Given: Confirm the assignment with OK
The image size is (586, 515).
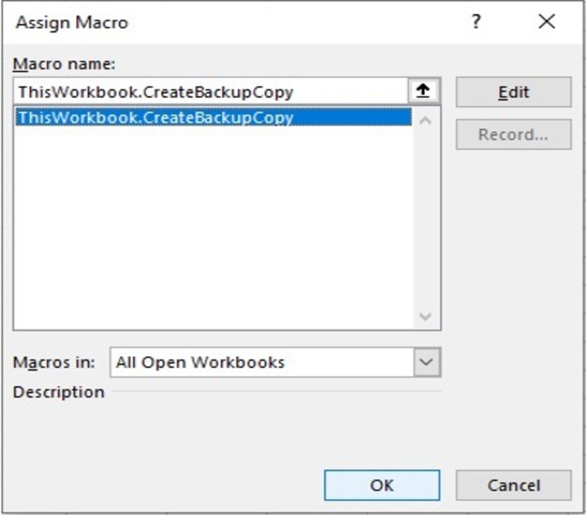Looking at the screenshot, I should pos(382,485).
